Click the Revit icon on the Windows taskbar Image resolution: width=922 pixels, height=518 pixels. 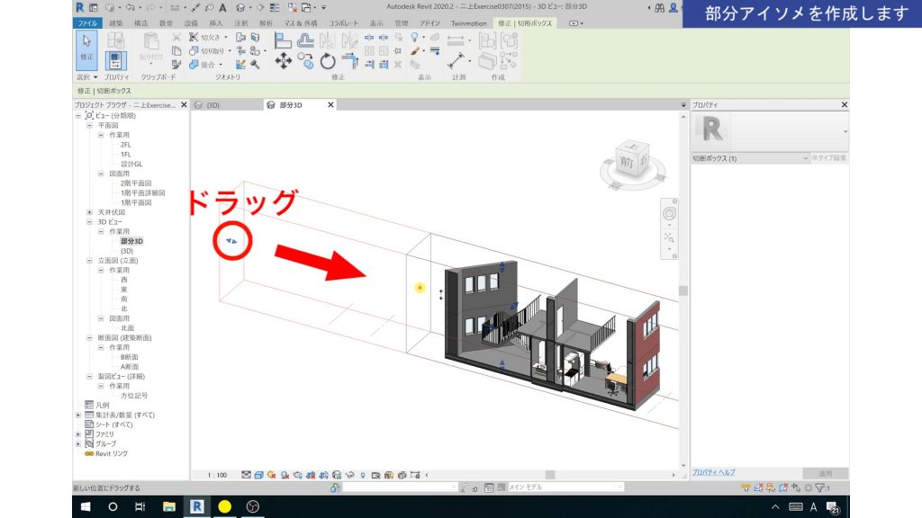196,505
